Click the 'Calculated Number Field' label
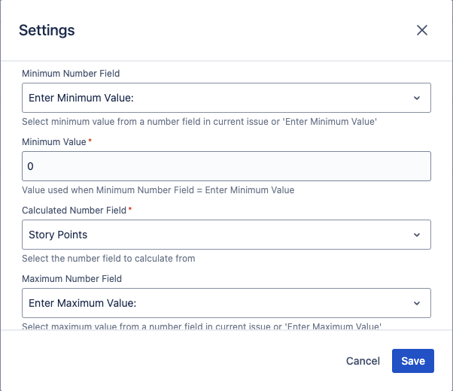 coord(74,210)
